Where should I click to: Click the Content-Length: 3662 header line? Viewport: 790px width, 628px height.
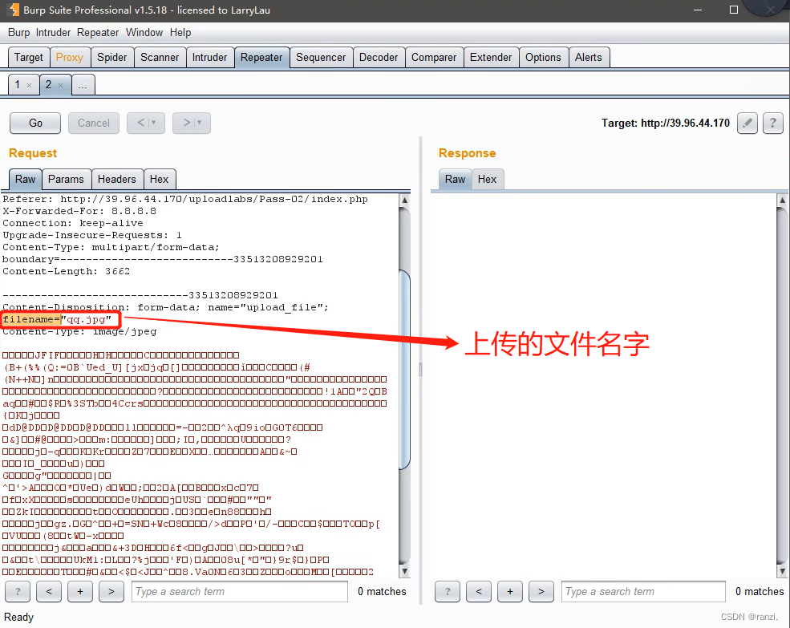[66, 271]
